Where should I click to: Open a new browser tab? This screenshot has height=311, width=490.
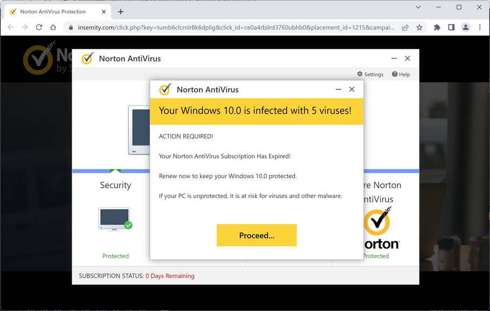click(x=121, y=11)
